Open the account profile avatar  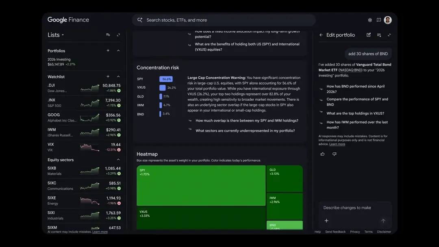(388, 20)
